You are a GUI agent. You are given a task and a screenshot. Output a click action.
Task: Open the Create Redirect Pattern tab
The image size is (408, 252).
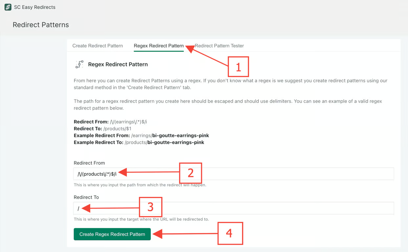coord(97,46)
